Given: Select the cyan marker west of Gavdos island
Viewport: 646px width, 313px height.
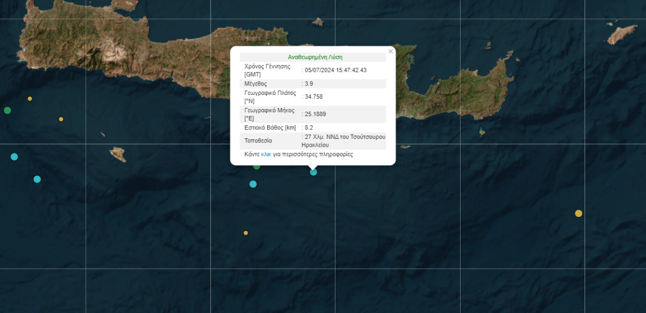Looking at the screenshot, I should [37, 179].
